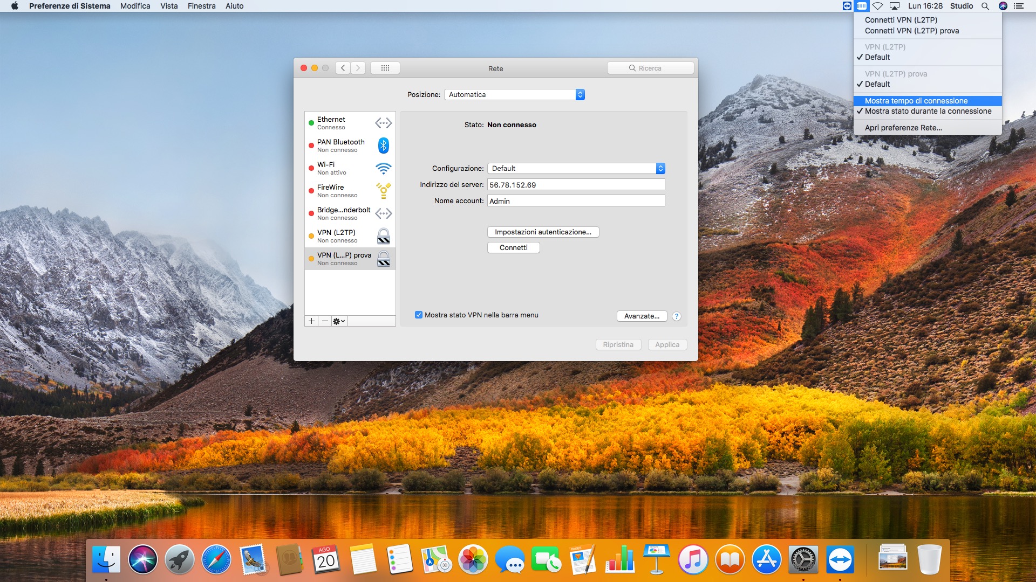Click the add service plus button
Screen dimensions: 1036x582
(x=311, y=321)
